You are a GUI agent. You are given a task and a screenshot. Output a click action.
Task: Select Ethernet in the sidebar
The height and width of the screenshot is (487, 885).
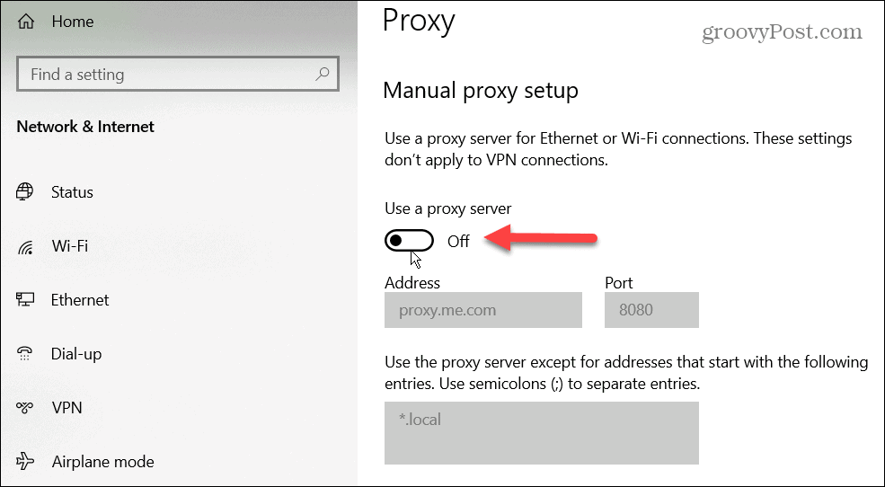[80, 299]
